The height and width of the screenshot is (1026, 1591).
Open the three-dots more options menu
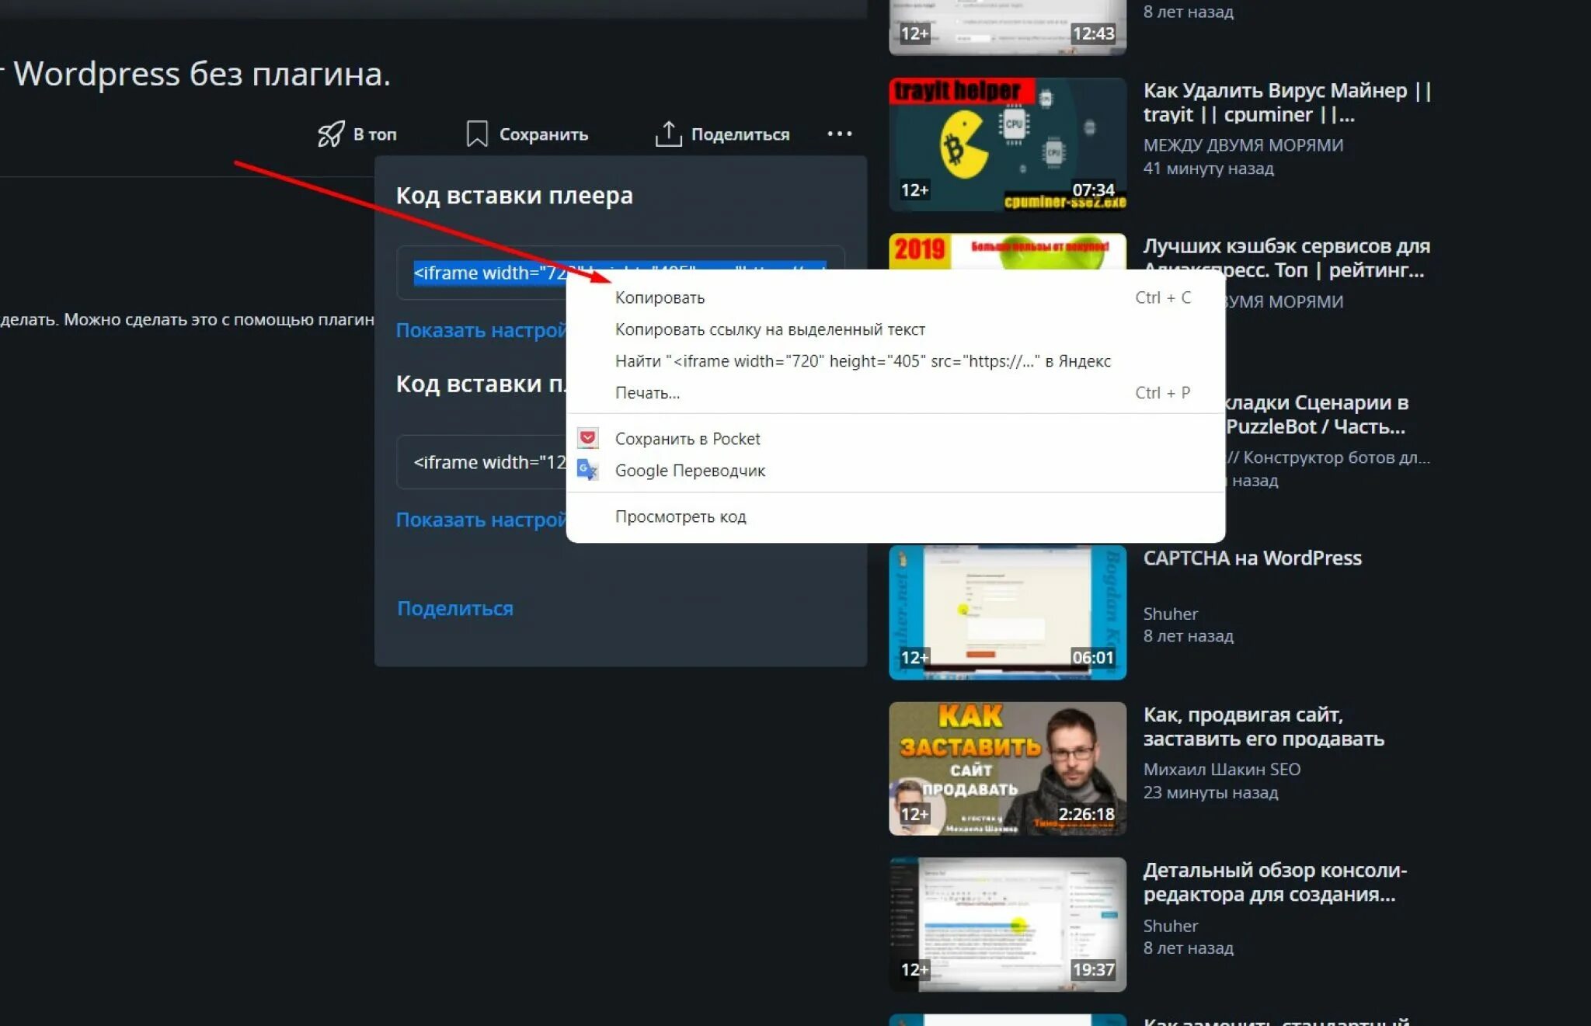[x=839, y=134]
